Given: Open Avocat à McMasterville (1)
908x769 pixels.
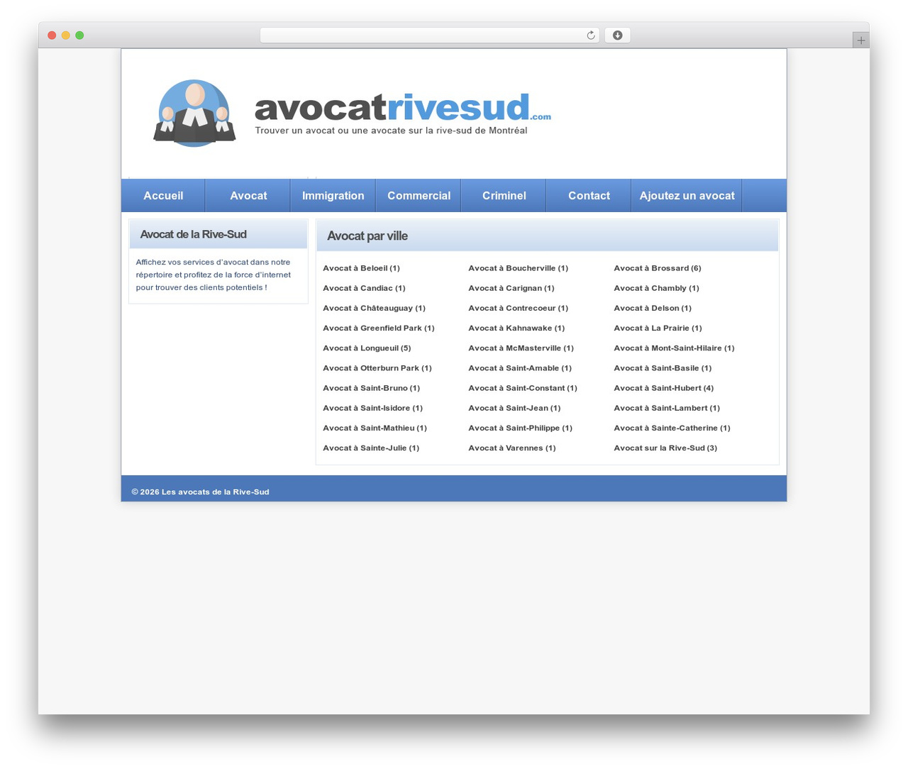Looking at the screenshot, I should [521, 348].
